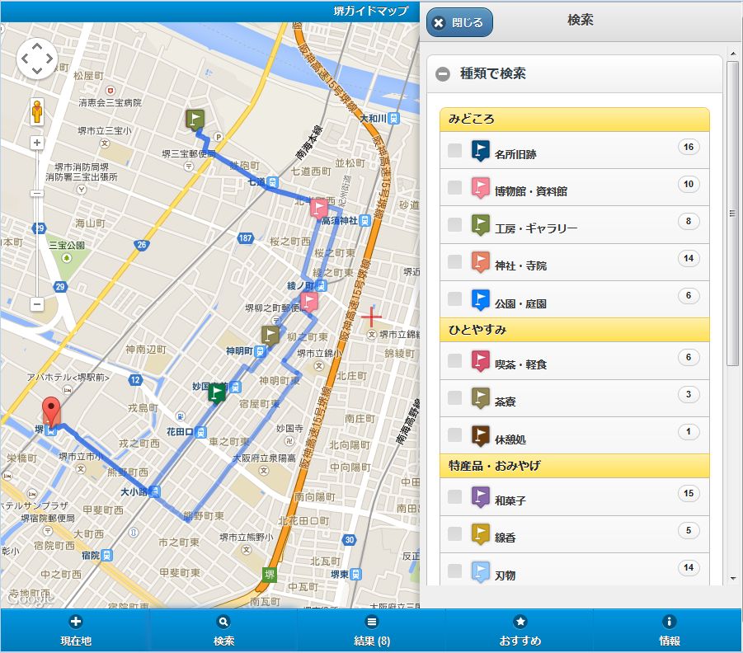Select the green flag marker near 妙国寺前
Viewport: 743px width, 653px height.
point(217,392)
